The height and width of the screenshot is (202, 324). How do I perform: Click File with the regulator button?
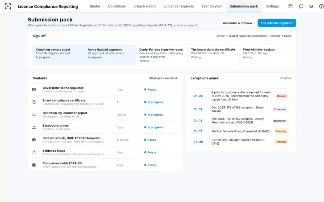pyautogui.click(x=277, y=23)
